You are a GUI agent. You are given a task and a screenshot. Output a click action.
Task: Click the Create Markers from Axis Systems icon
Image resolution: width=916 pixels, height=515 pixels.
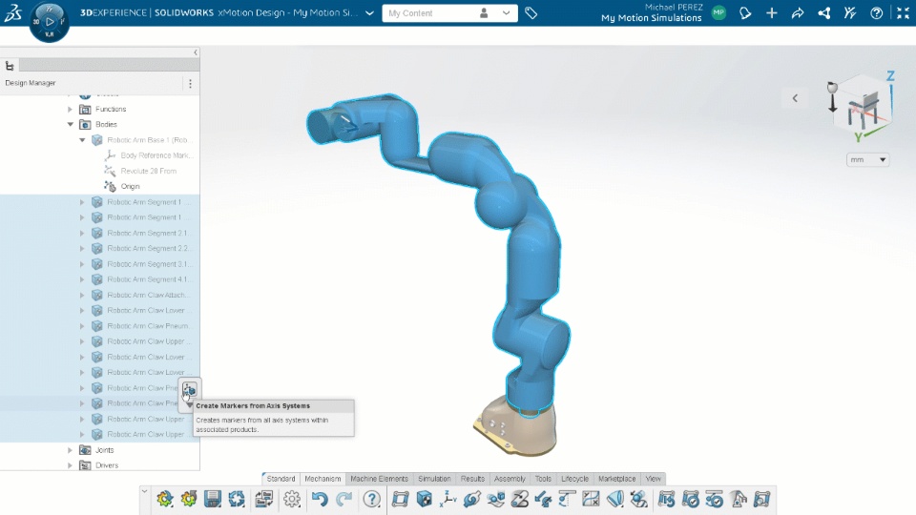click(x=189, y=389)
